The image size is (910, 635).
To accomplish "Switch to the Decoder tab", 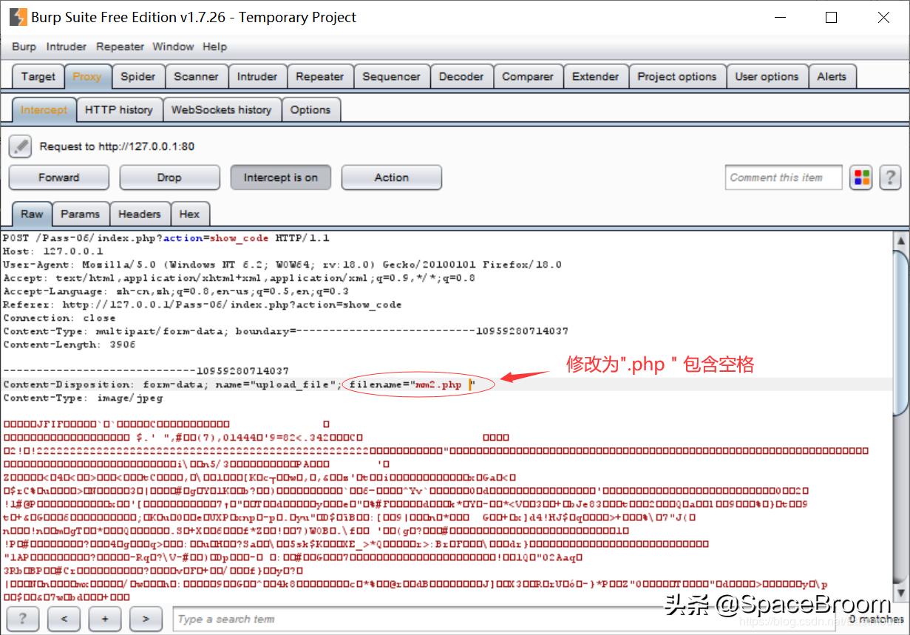I will (461, 77).
